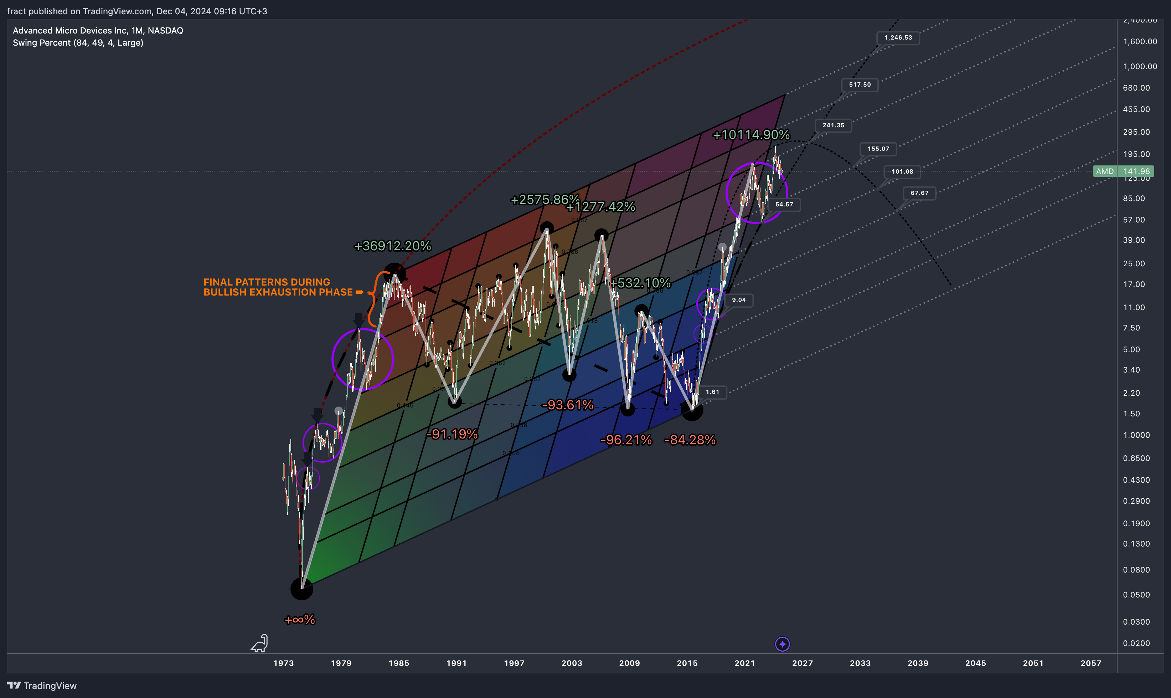This screenshot has height=698, width=1171.
Task: Click the purple star event marker icon
Action: click(x=782, y=644)
